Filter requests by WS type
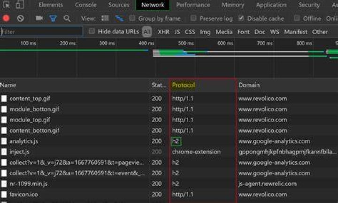This screenshot has width=338, height=203. [275, 32]
